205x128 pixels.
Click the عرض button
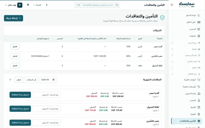(x=19, y=80)
